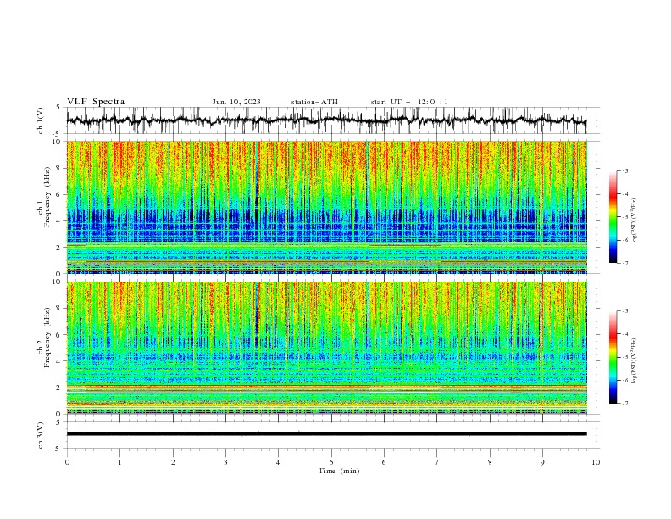This screenshot has width=671, height=519.
Task: Click the ch.2 "Frequency (kHz)" axis label
Action: 47,338
